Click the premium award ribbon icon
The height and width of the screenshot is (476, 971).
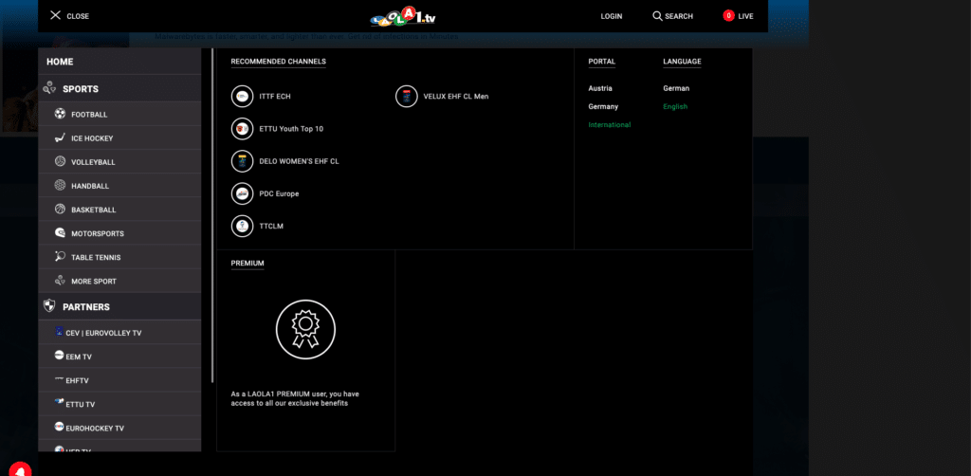[x=305, y=329]
